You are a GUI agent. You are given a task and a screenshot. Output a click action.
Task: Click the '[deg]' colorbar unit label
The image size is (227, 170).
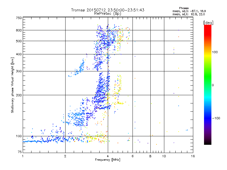pyautogui.click(x=208, y=23)
